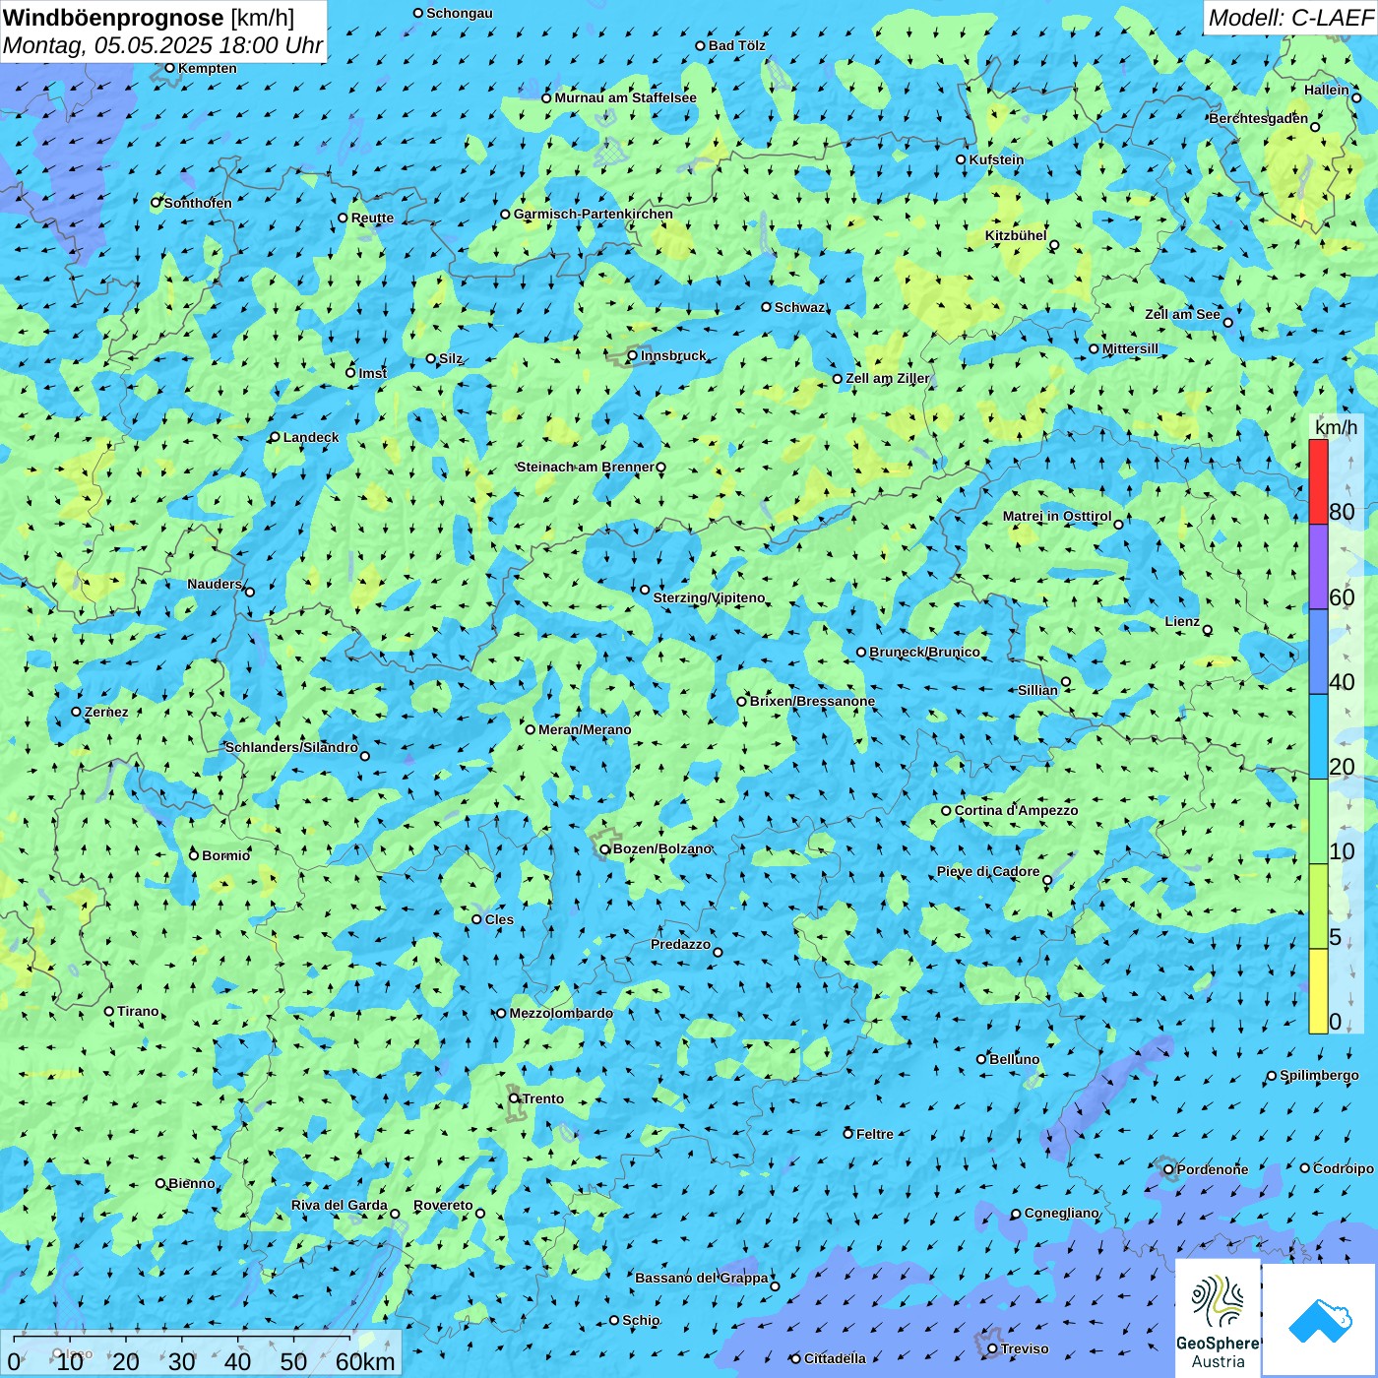Click the 'Rovereto' label

(x=443, y=1205)
